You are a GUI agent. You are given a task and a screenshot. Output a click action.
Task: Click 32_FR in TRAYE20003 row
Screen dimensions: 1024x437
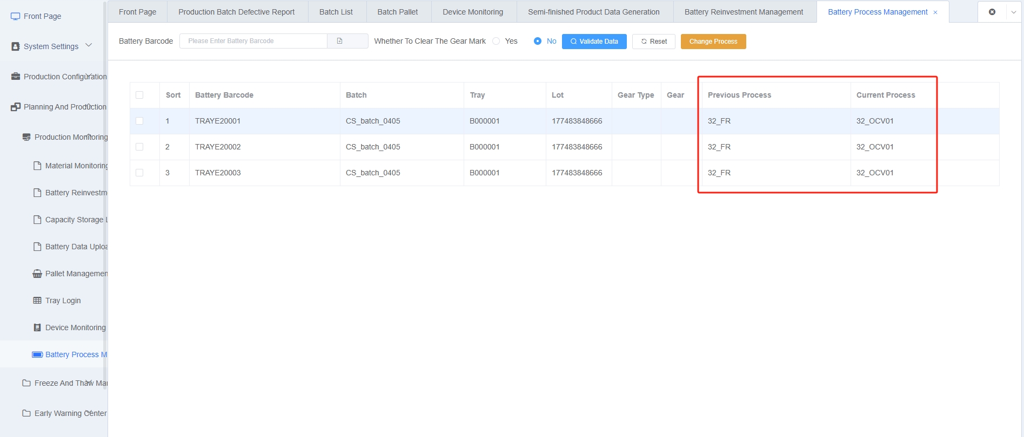(719, 173)
